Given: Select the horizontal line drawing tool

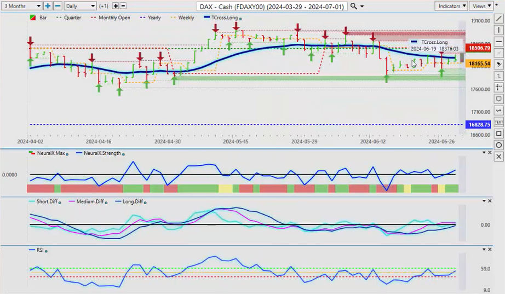Looking at the screenshot, I should pyautogui.click(x=499, y=42).
